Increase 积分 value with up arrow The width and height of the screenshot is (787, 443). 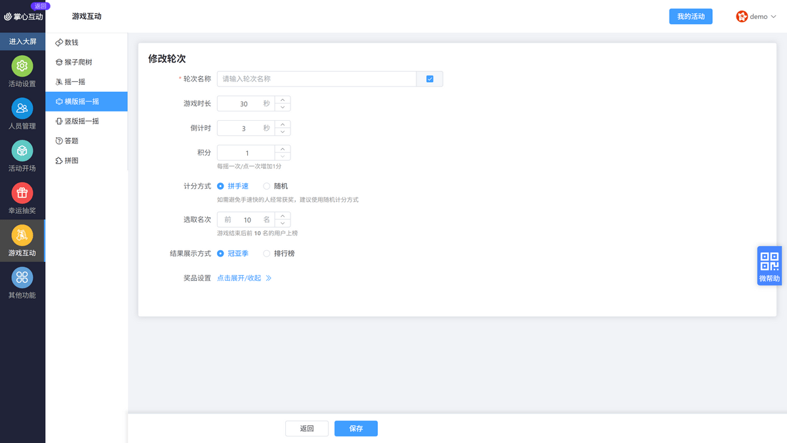[x=283, y=149]
